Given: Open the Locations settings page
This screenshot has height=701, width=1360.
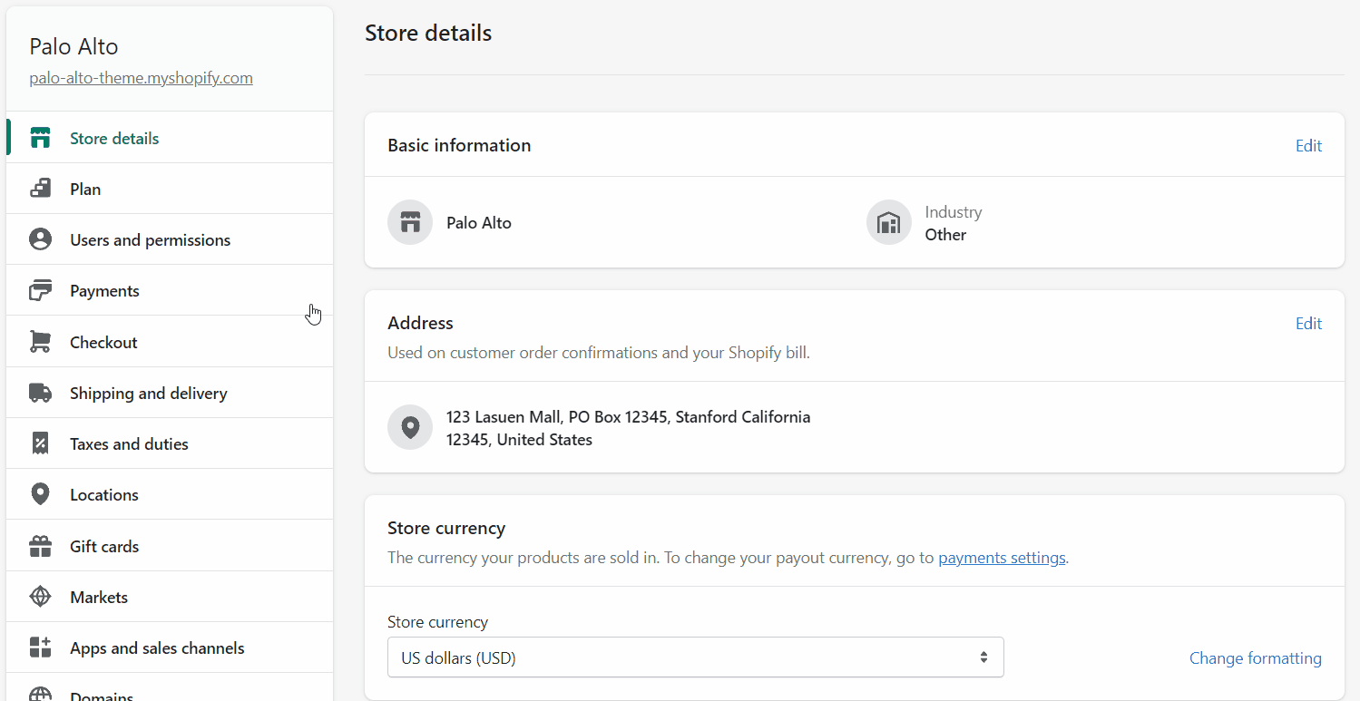Looking at the screenshot, I should [x=104, y=495].
